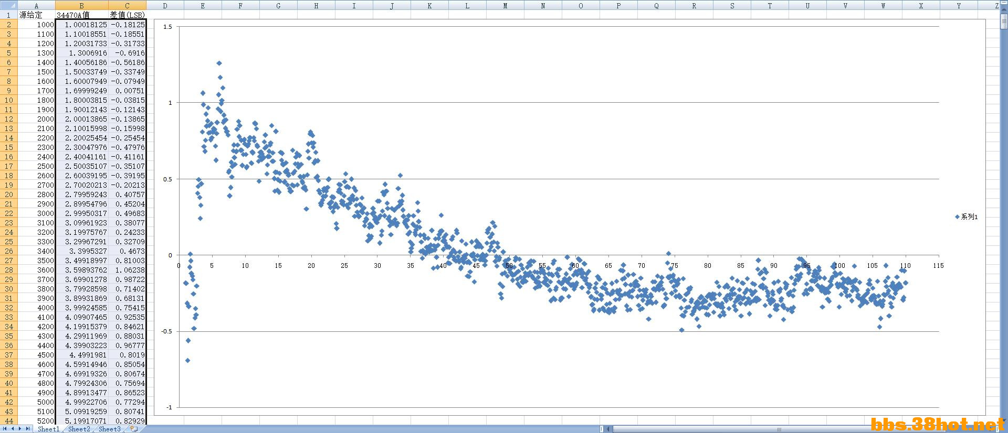
Task: Click cell with value 2.79959243
Action: (x=81, y=194)
